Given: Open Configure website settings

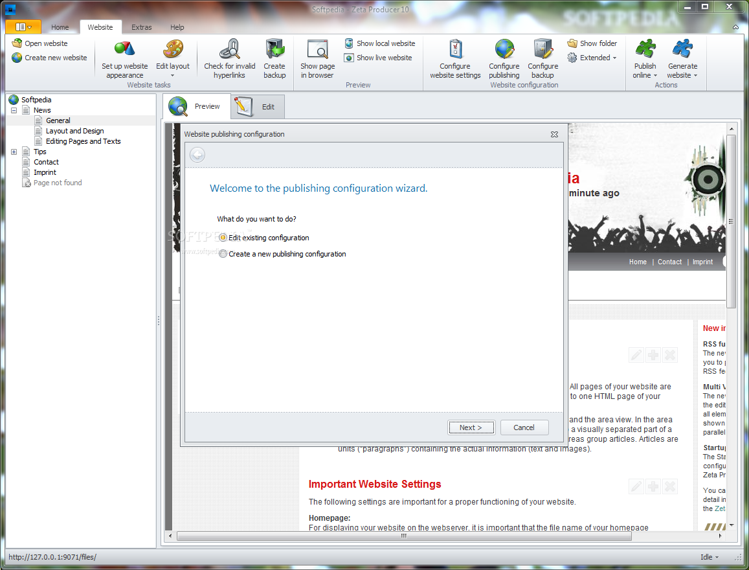Looking at the screenshot, I should (455, 59).
